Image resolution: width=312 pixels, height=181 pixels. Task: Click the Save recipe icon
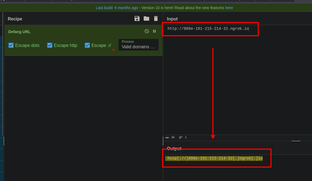pos(137,18)
